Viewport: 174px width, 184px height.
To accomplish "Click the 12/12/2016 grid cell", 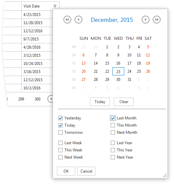I will [37, 31].
